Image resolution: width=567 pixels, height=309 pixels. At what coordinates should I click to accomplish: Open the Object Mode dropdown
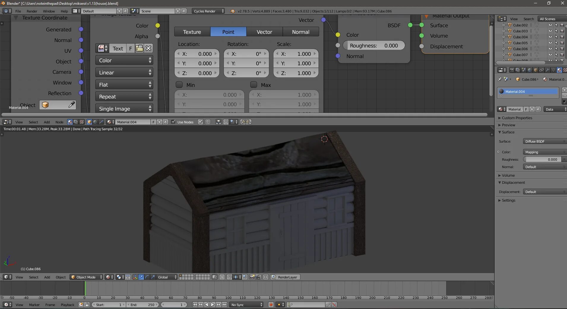click(86, 277)
